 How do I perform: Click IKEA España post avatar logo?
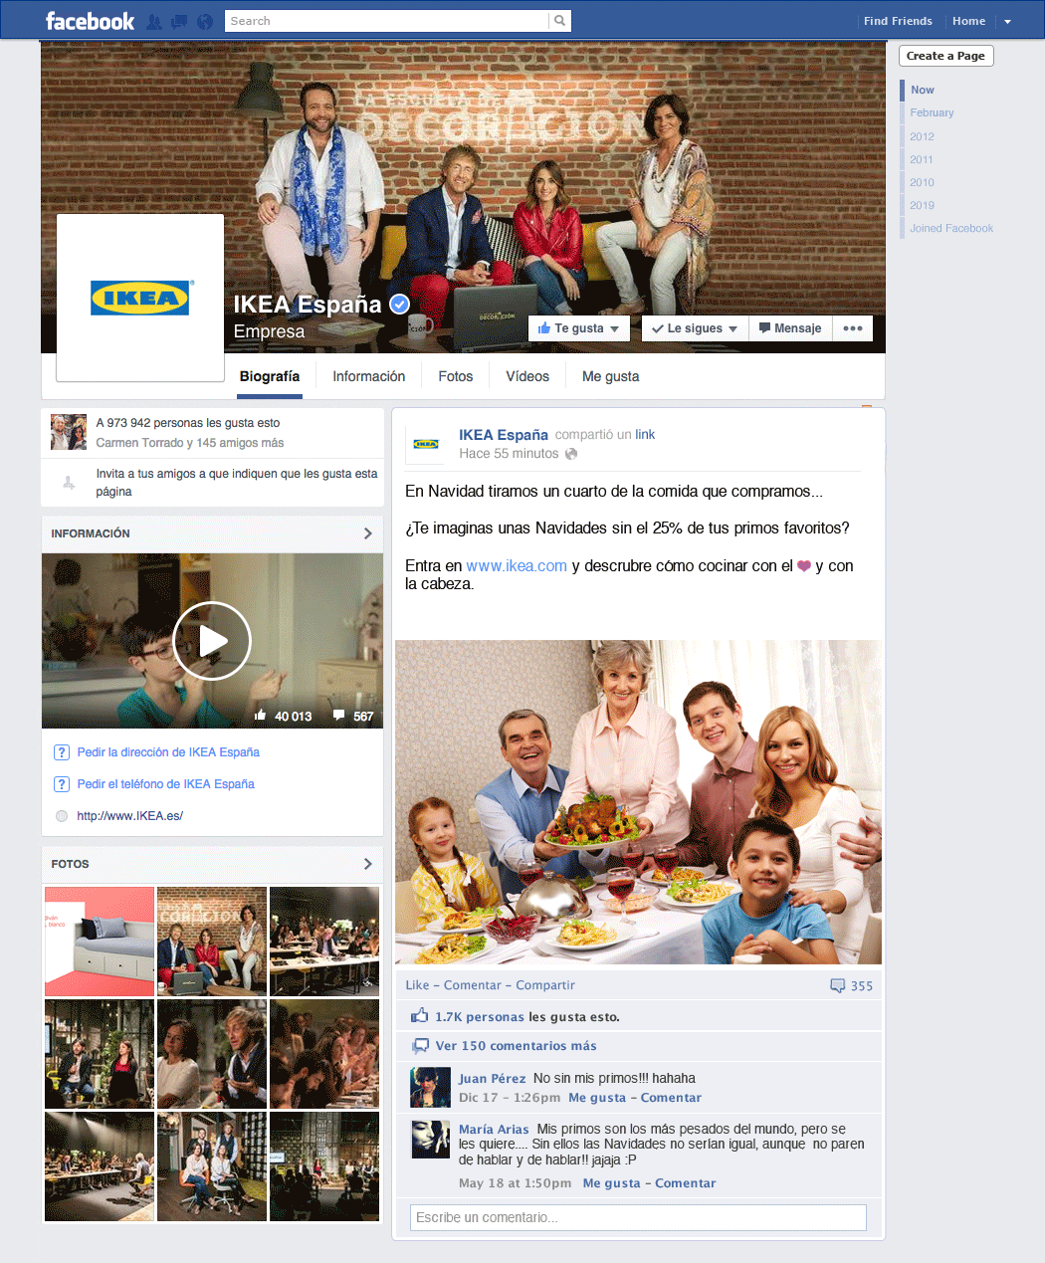pyautogui.click(x=426, y=444)
